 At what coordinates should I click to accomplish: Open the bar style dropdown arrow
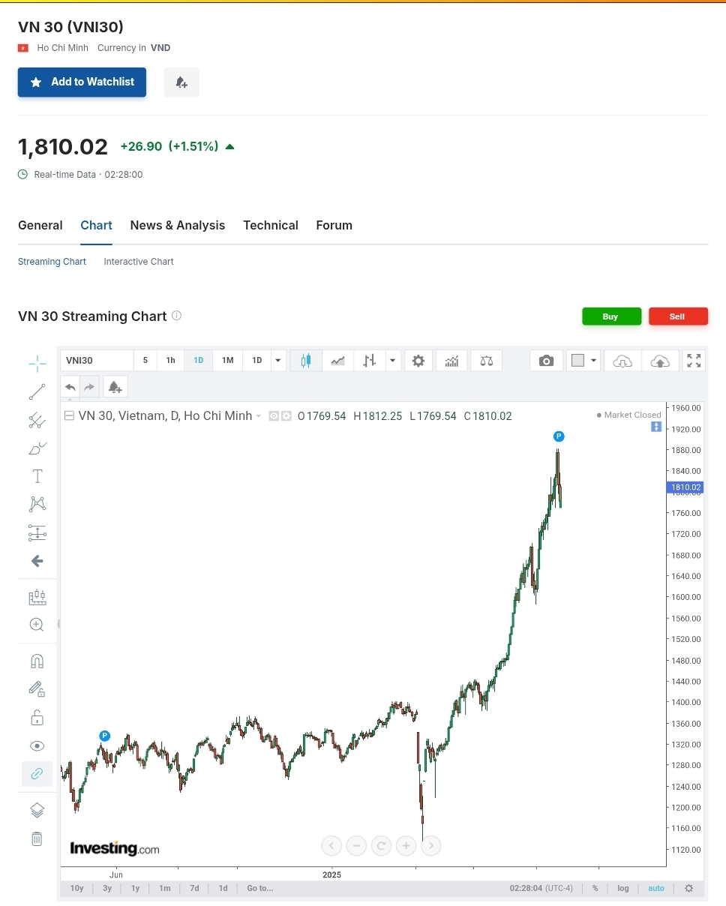393,361
